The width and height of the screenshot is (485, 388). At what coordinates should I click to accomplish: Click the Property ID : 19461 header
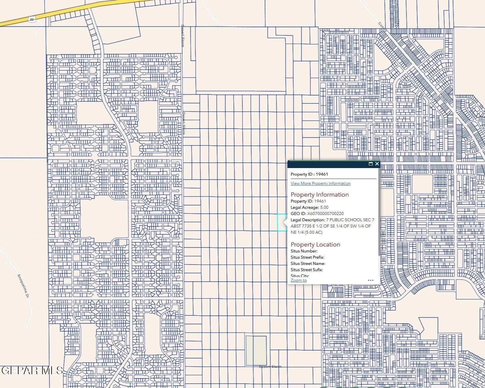coord(309,174)
